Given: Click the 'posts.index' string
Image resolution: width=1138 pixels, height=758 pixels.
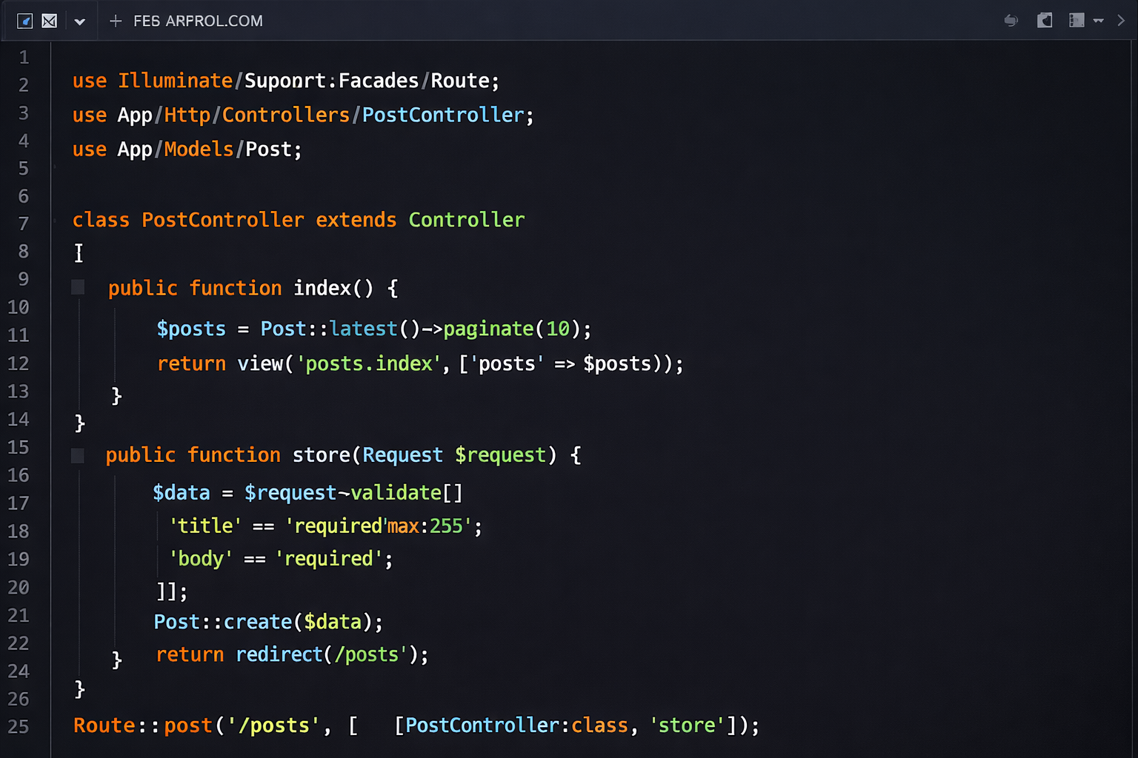Looking at the screenshot, I should tap(369, 363).
